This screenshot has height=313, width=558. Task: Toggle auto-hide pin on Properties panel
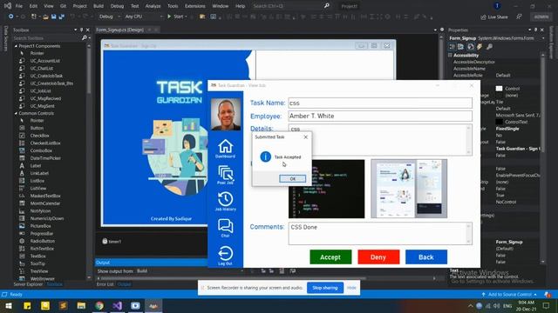pyautogui.click(x=536, y=30)
